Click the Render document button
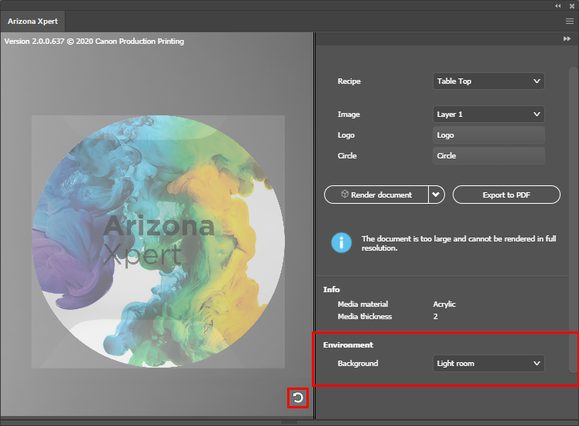The height and width of the screenshot is (426, 579). point(376,195)
